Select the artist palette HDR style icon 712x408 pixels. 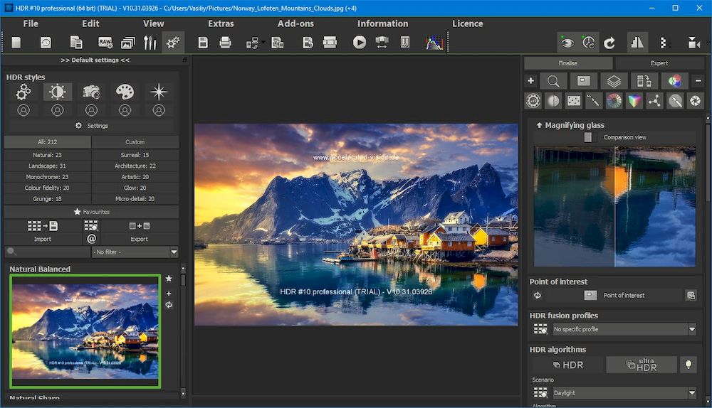click(x=125, y=92)
